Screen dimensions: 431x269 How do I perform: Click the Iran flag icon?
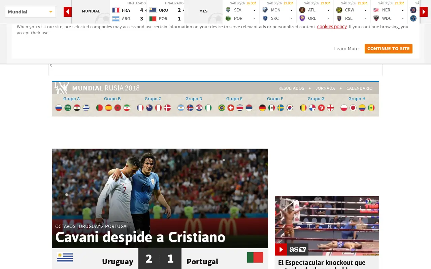127,108
